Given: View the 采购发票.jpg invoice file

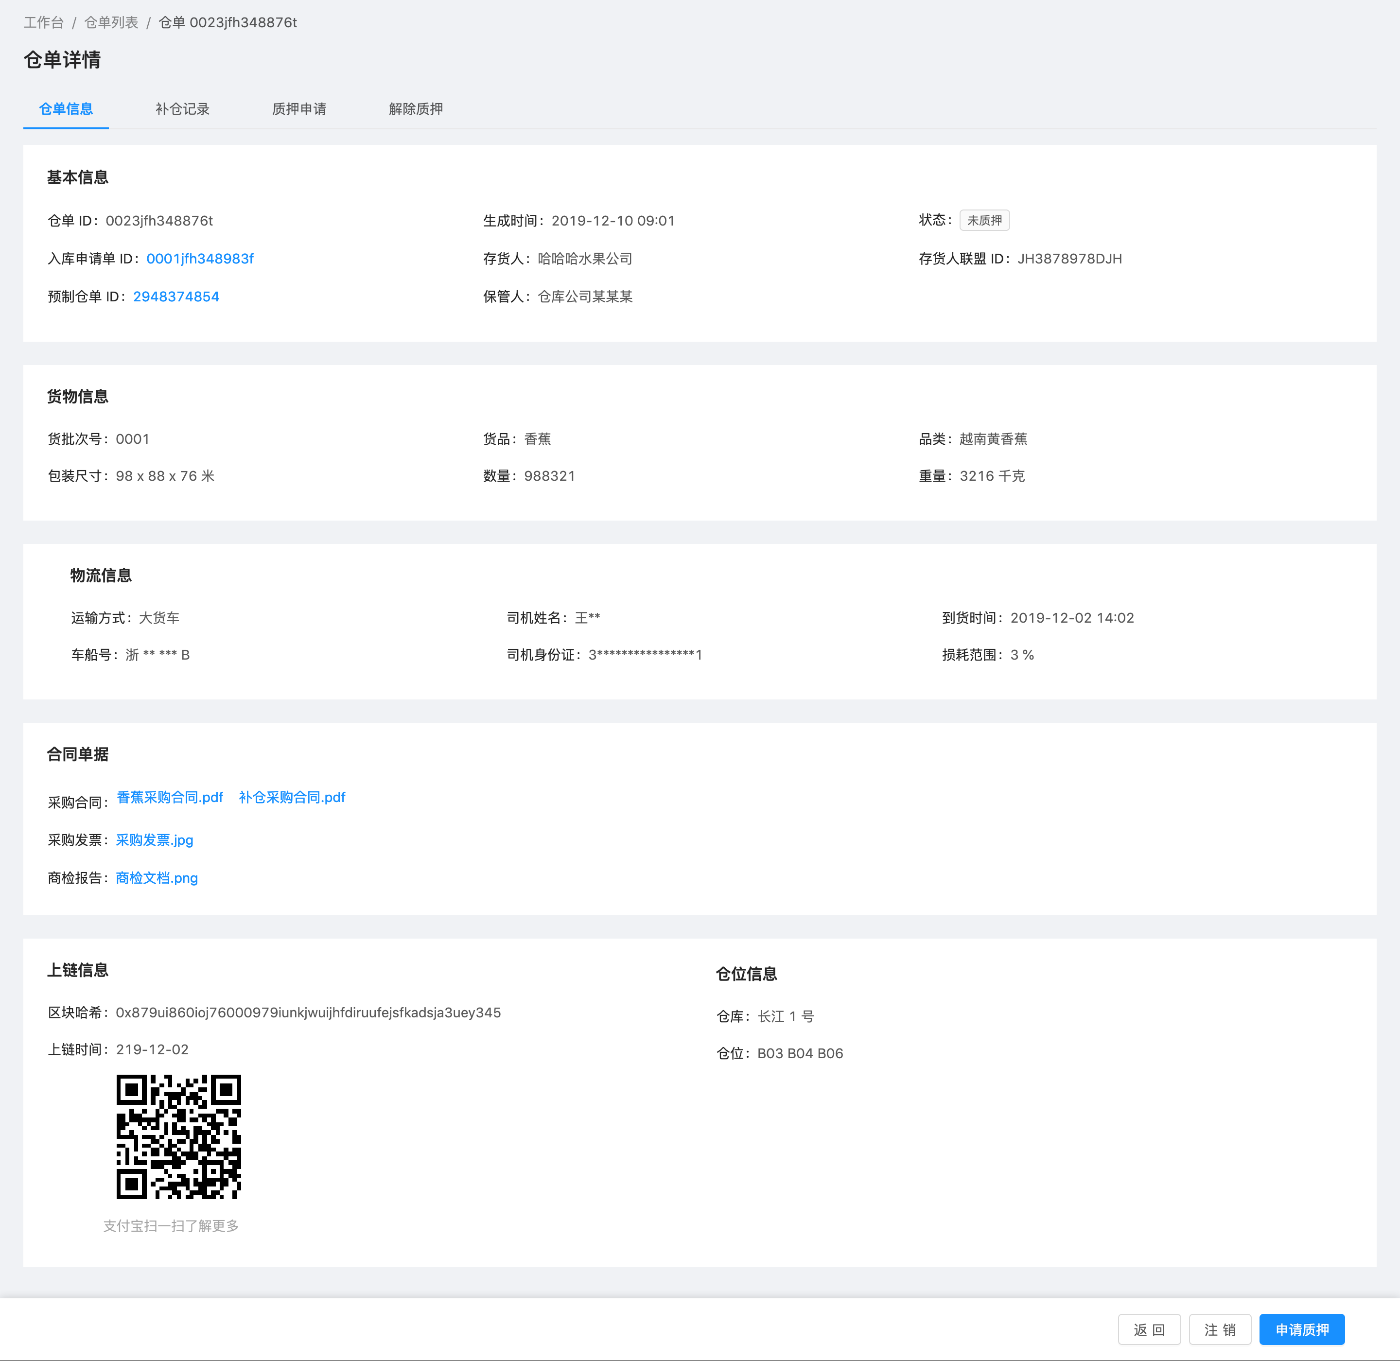Looking at the screenshot, I should (155, 840).
